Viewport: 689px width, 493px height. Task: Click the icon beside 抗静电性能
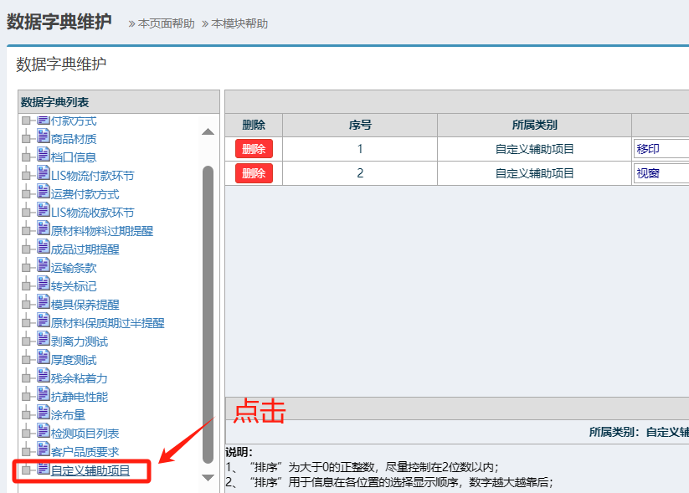click(44, 396)
